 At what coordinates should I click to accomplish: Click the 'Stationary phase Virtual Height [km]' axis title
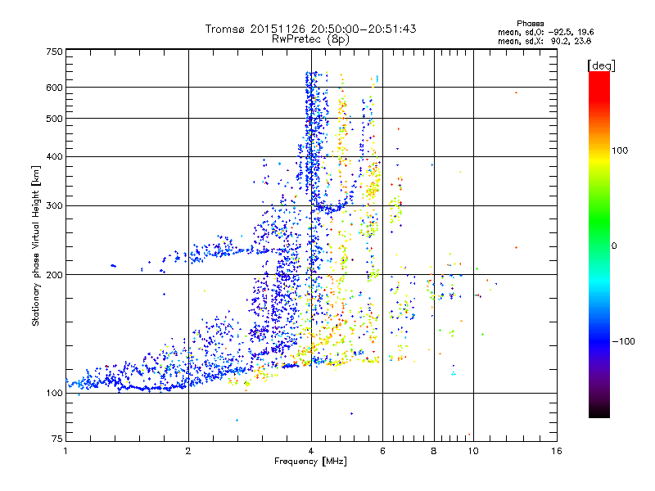tap(36, 245)
